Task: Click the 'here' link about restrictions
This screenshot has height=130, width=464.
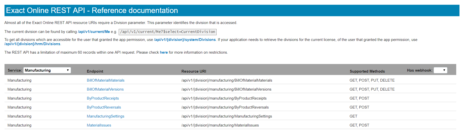Action: tap(164, 52)
